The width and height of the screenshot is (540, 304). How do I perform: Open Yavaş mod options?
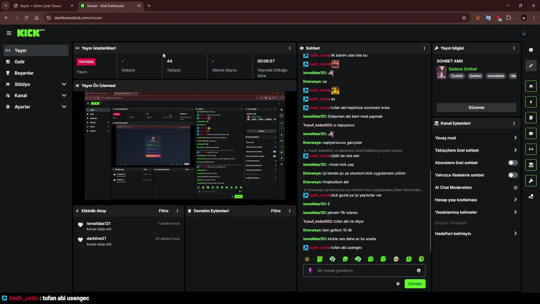point(476,138)
